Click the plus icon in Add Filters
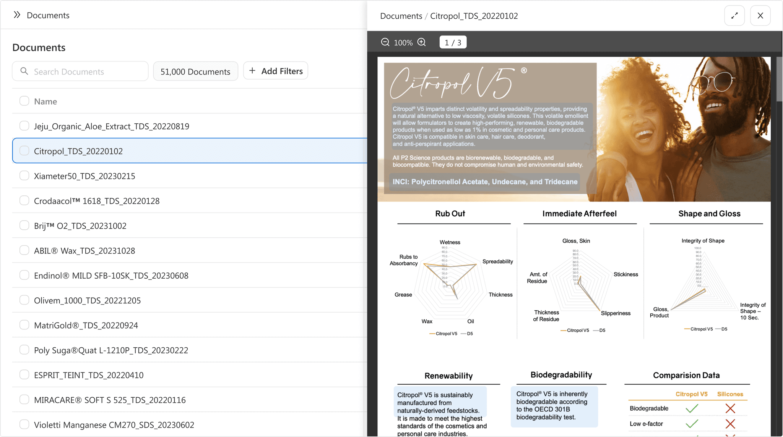The height and width of the screenshot is (437, 783). pyautogui.click(x=252, y=71)
